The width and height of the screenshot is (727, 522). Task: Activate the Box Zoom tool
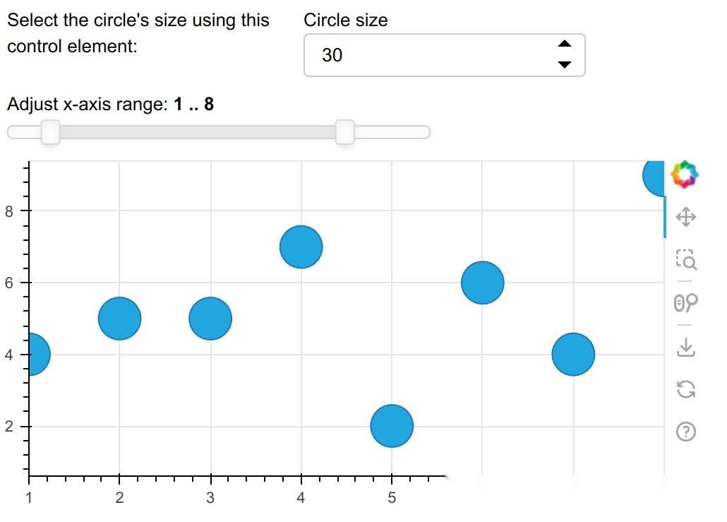(x=686, y=259)
